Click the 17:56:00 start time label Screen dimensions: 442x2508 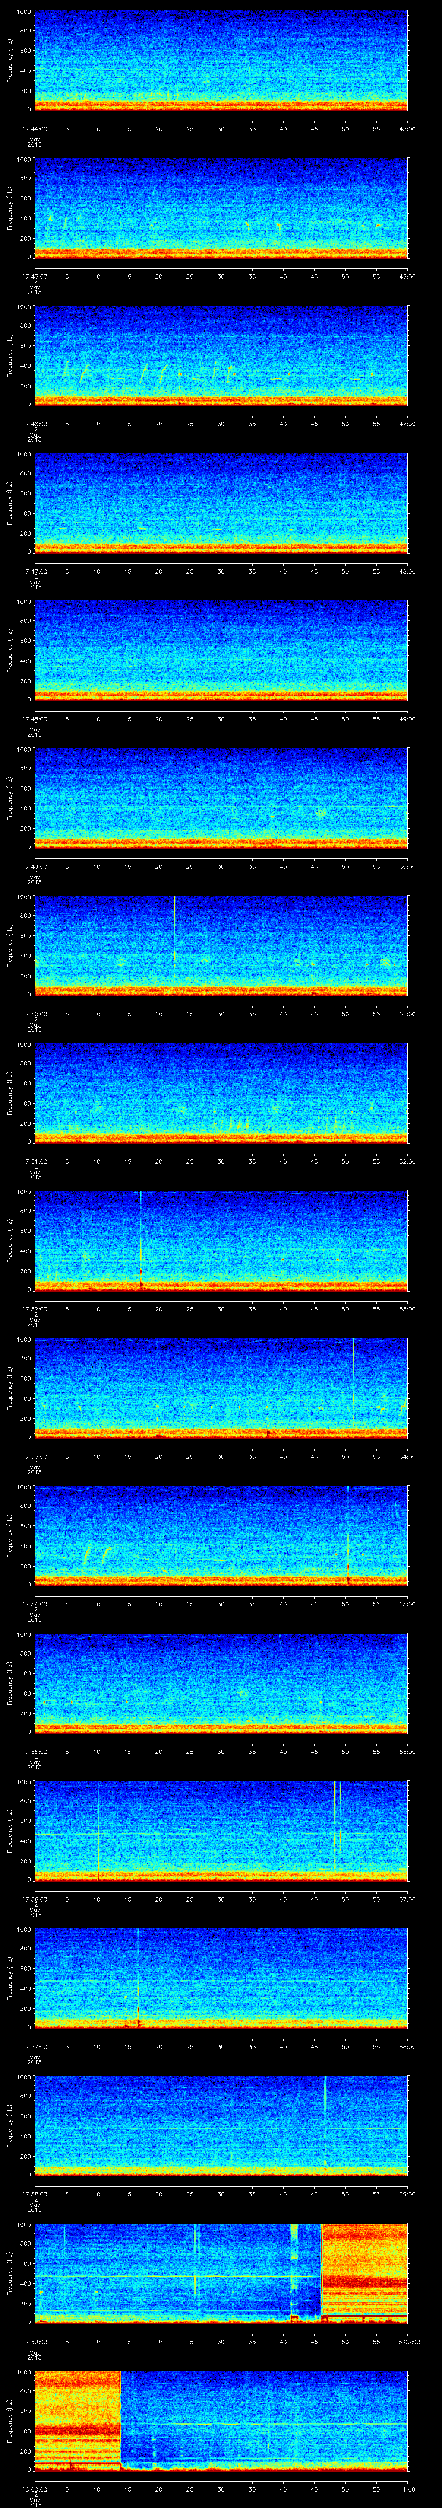coord(34,1899)
